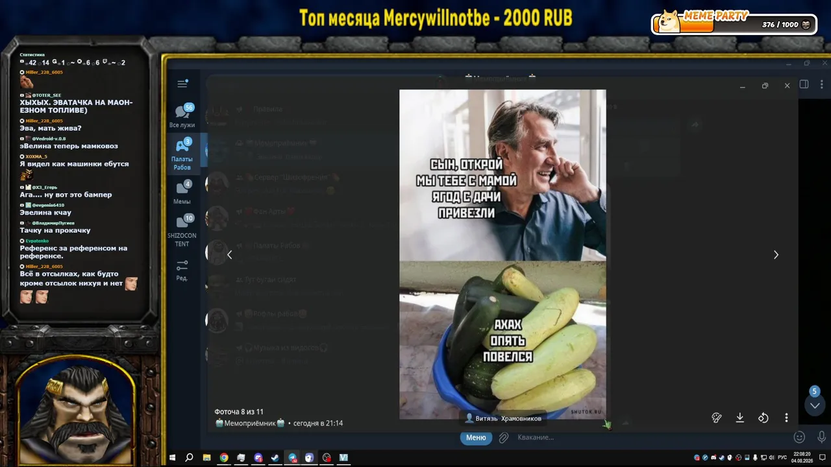Screen dimensions: 831x467
Task: Open Google Chrome from the taskbar
Action: click(x=224, y=458)
